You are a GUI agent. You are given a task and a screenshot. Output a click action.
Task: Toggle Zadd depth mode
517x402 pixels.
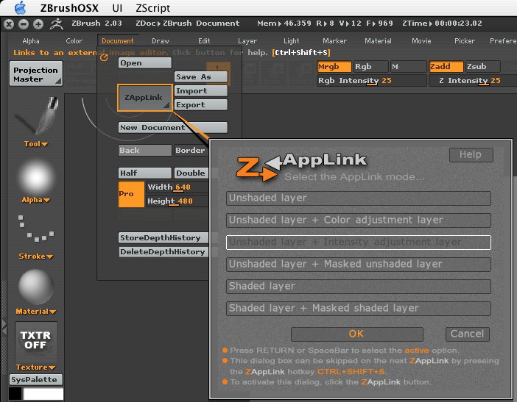pos(446,67)
